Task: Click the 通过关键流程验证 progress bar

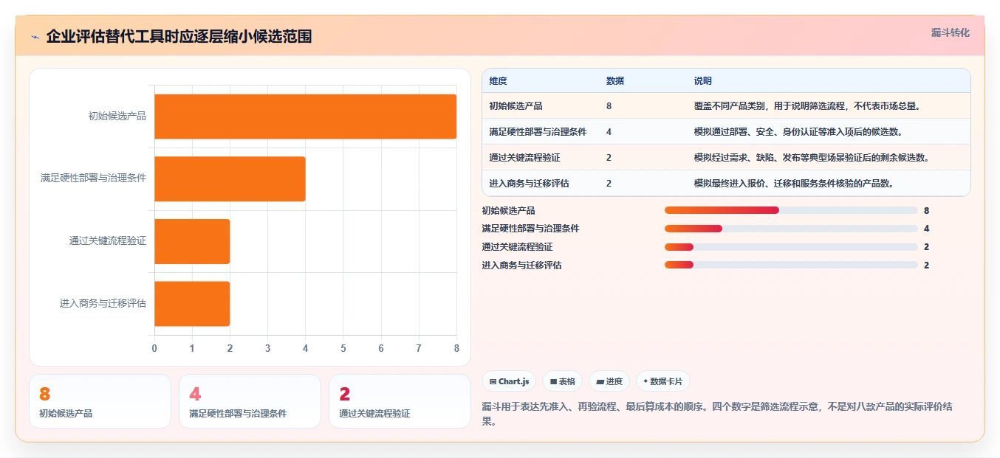Action: [x=791, y=247]
